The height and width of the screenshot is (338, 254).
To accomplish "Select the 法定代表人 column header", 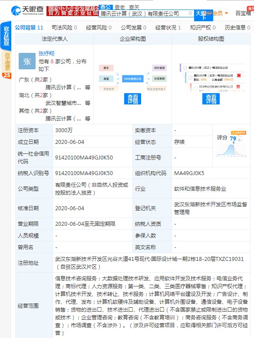I will coord(54,39).
